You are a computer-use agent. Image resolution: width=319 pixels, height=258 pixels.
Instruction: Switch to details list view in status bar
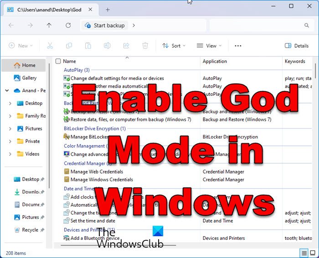(304, 253)
